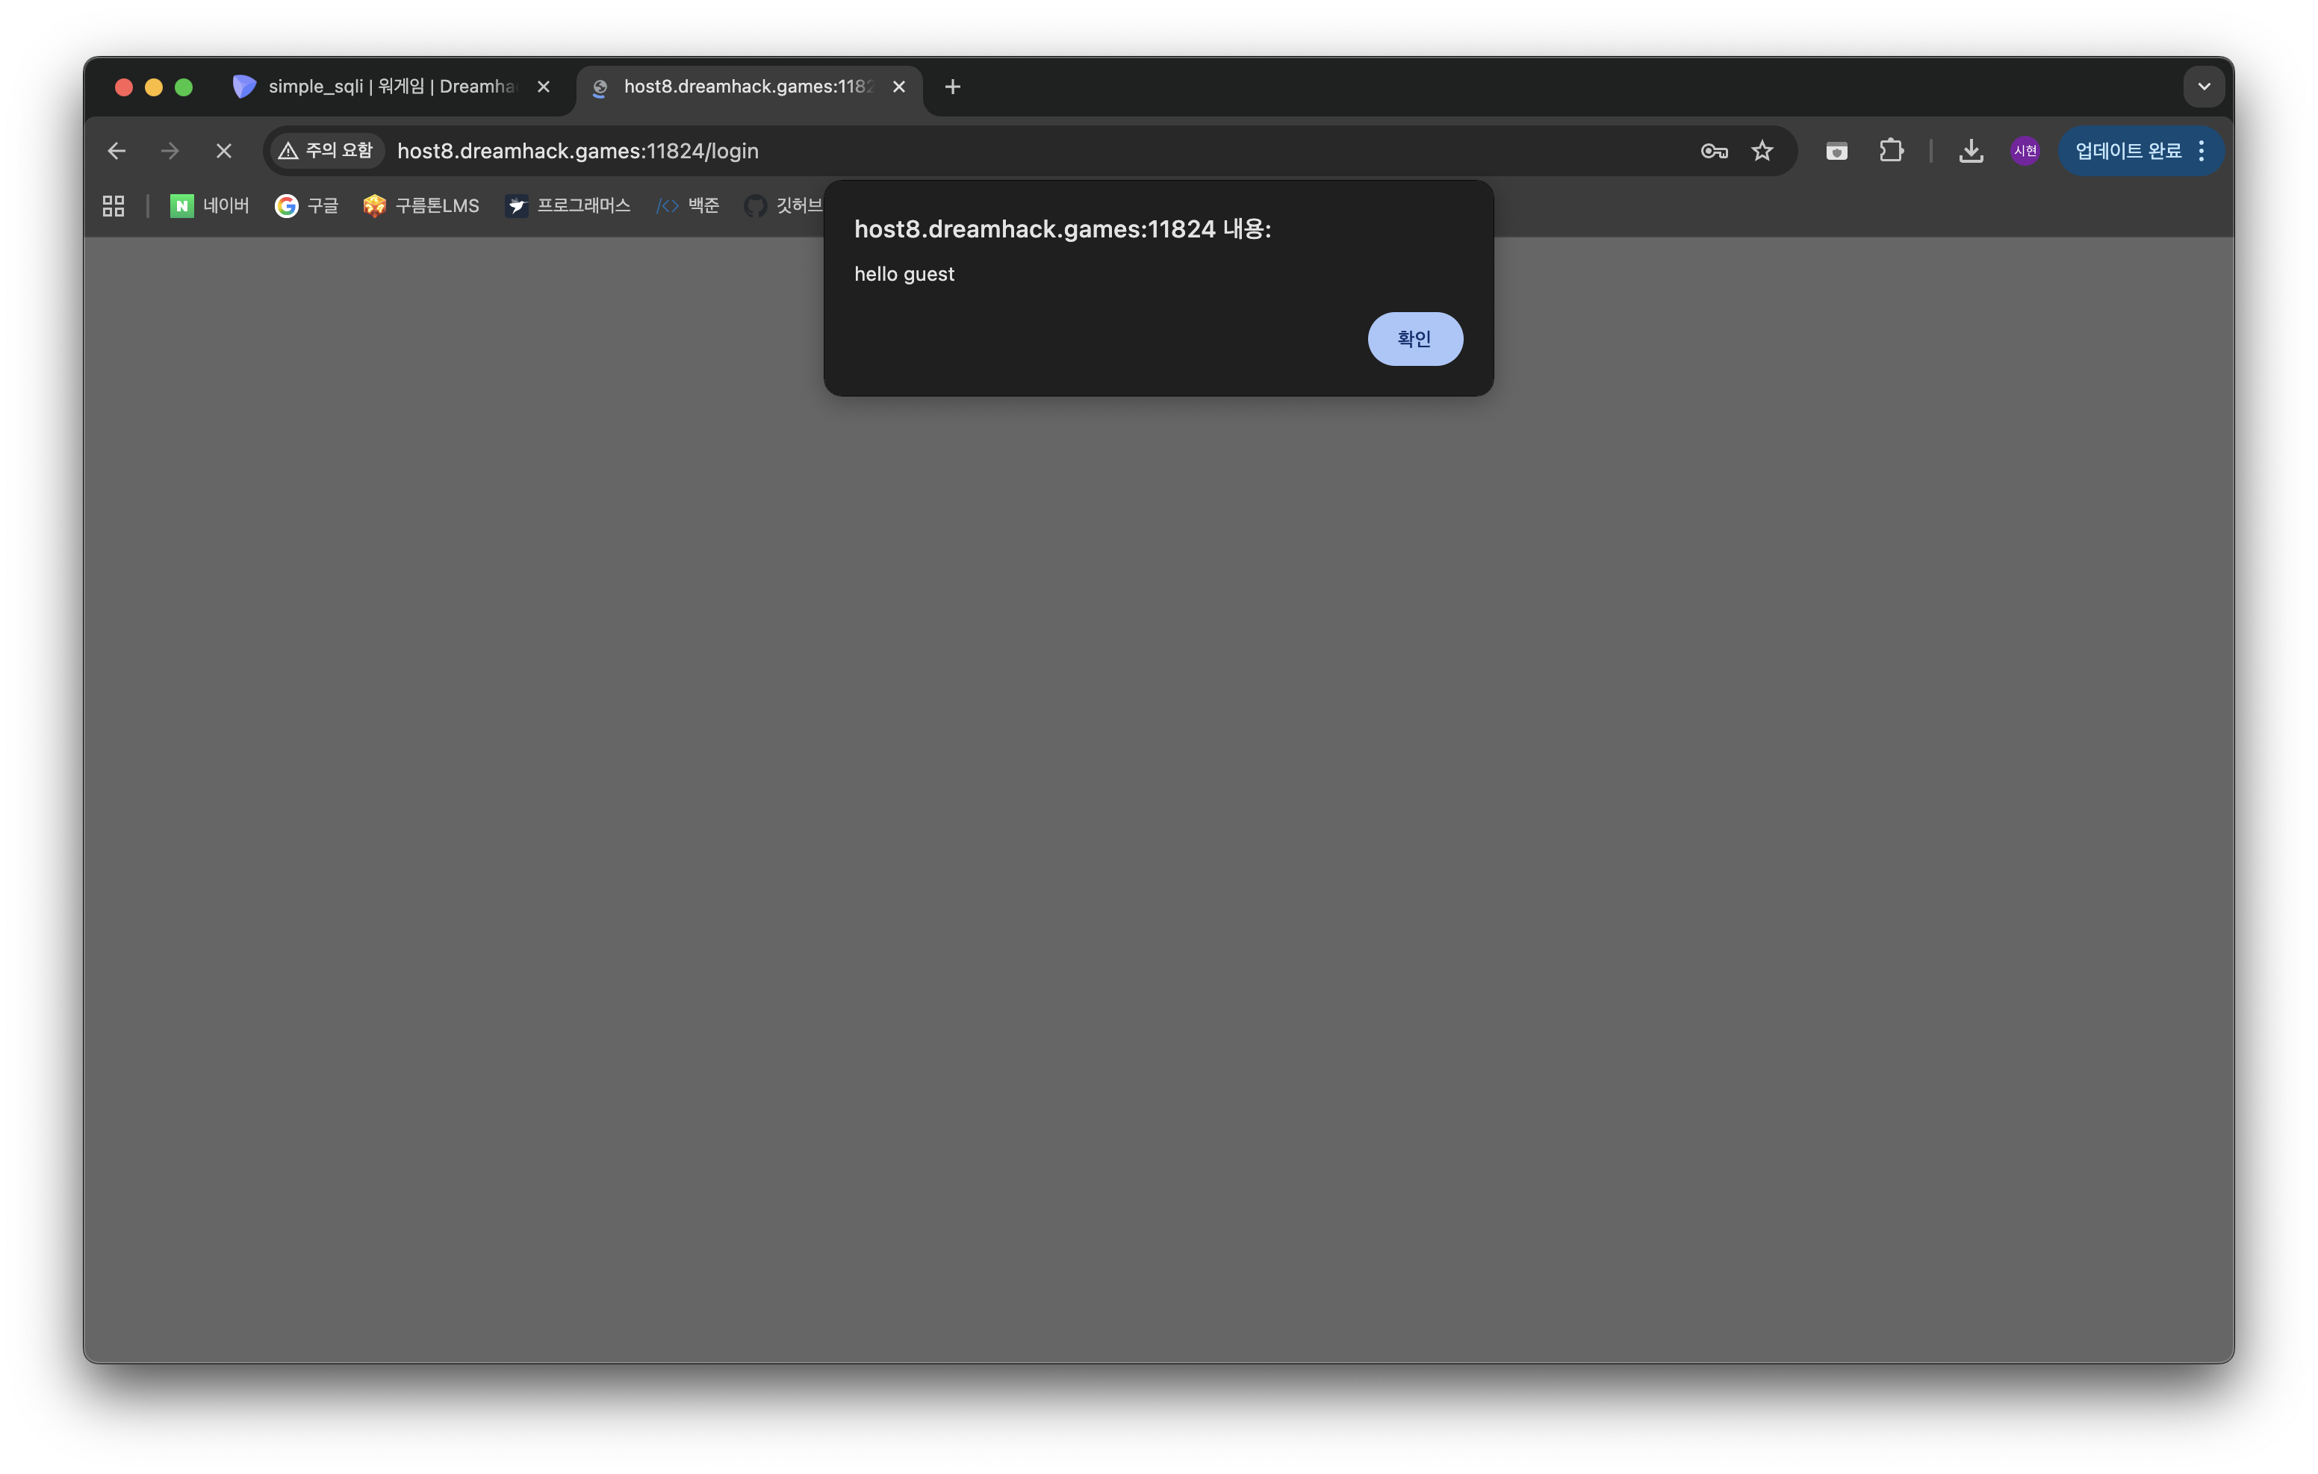Viewport: 2318px width, 1474px height.
Task: Open the 네이버 bookmark
Action: click(x=210, y=206)
